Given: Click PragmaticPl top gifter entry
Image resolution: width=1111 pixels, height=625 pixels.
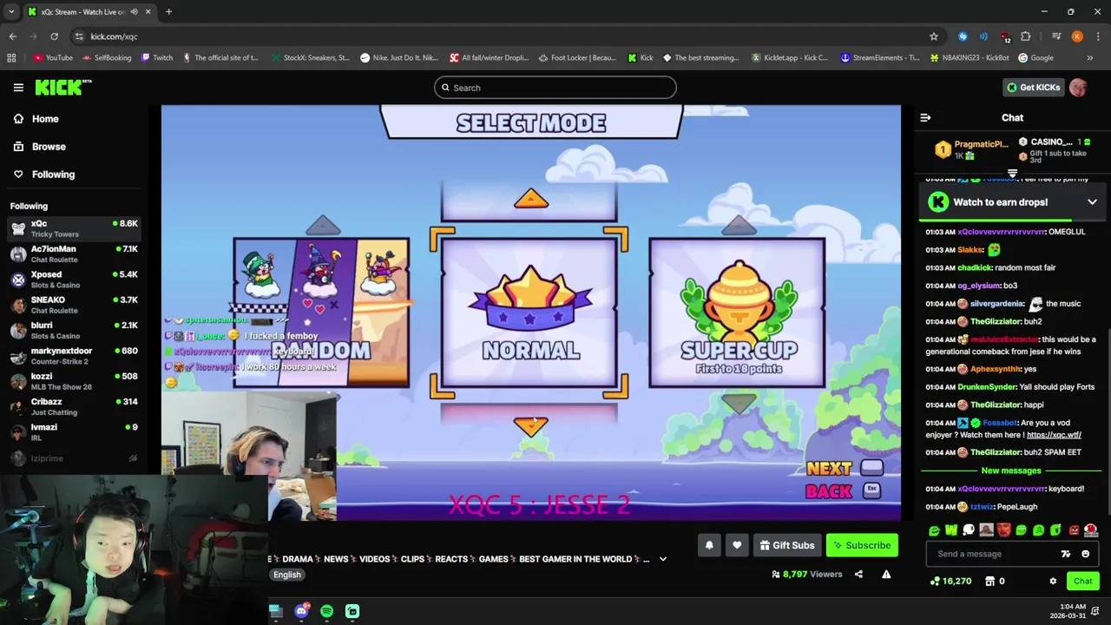Looking at the screenshot, I should click(x=970, y=149).
